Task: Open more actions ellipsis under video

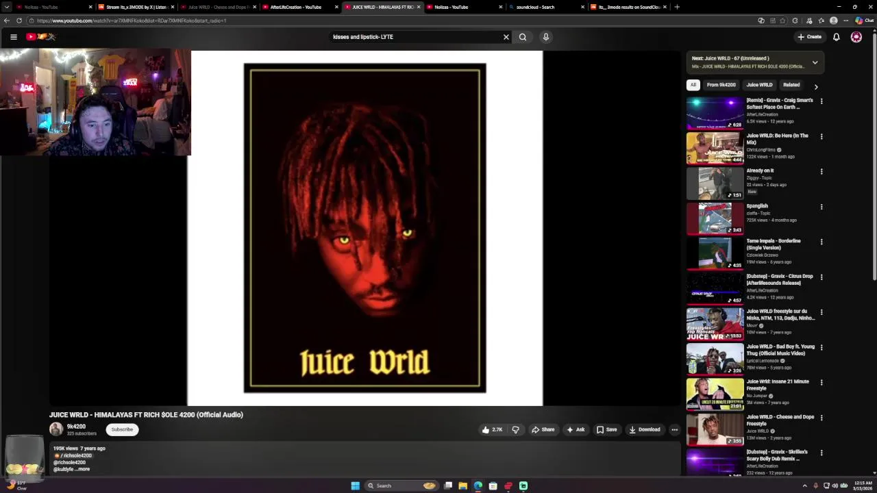Action: [675, 430]
